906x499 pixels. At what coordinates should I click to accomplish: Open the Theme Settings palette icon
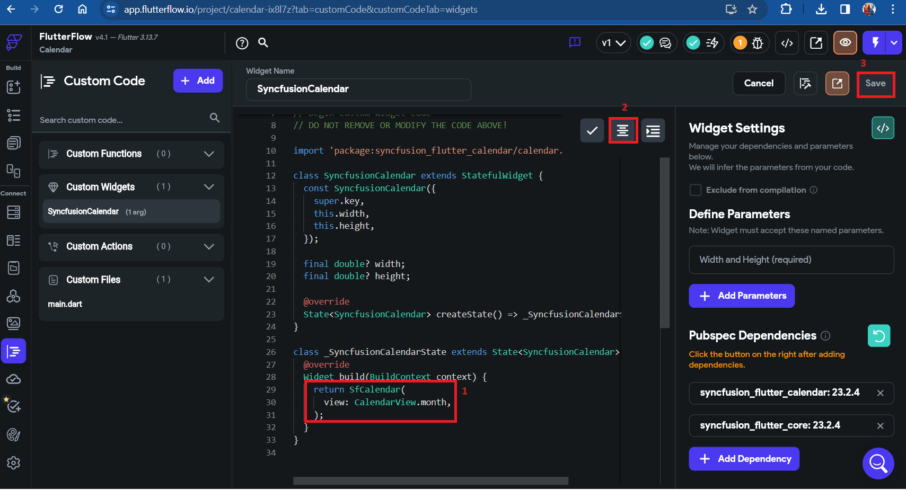[13, 435]
